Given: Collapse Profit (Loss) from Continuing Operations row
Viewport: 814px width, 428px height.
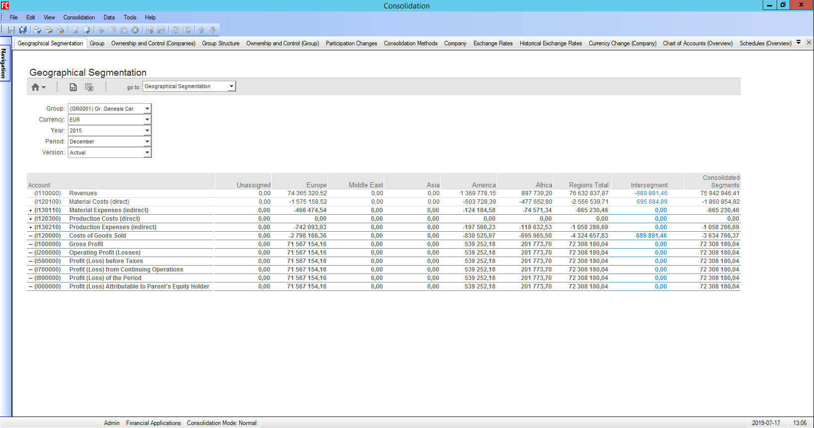Looking at the screenshot, I should (x=30, y=270).
